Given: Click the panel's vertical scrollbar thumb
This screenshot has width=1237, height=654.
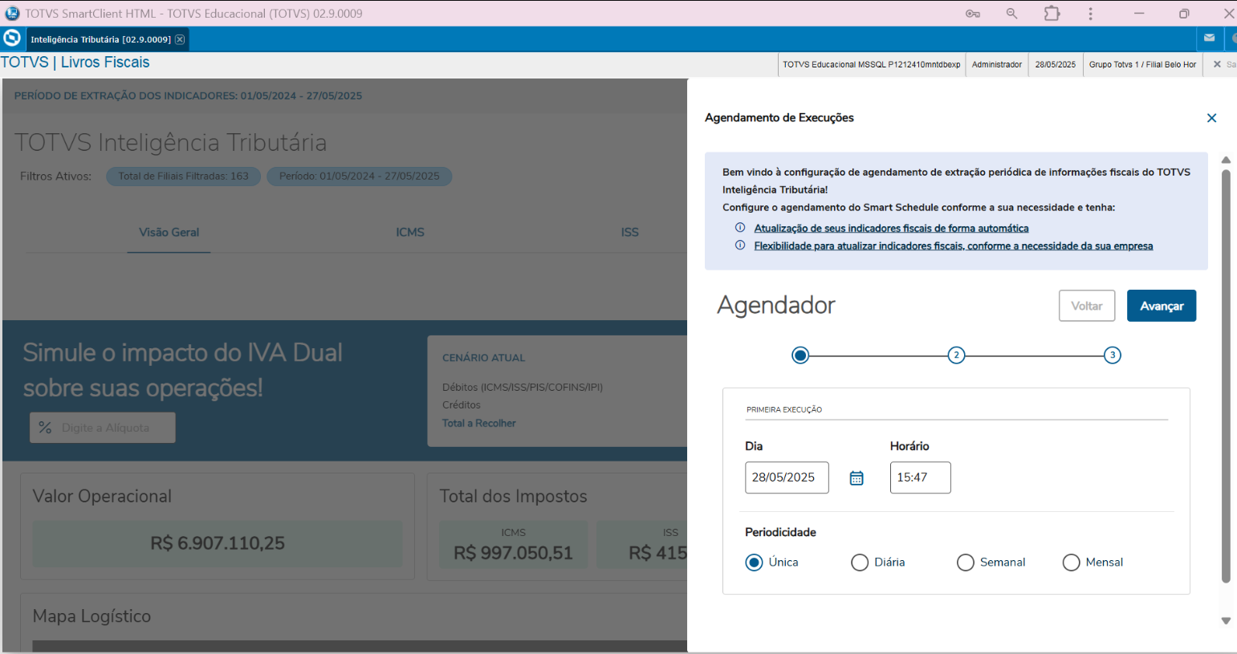Looking at the screenshot, I should 1226,376.
